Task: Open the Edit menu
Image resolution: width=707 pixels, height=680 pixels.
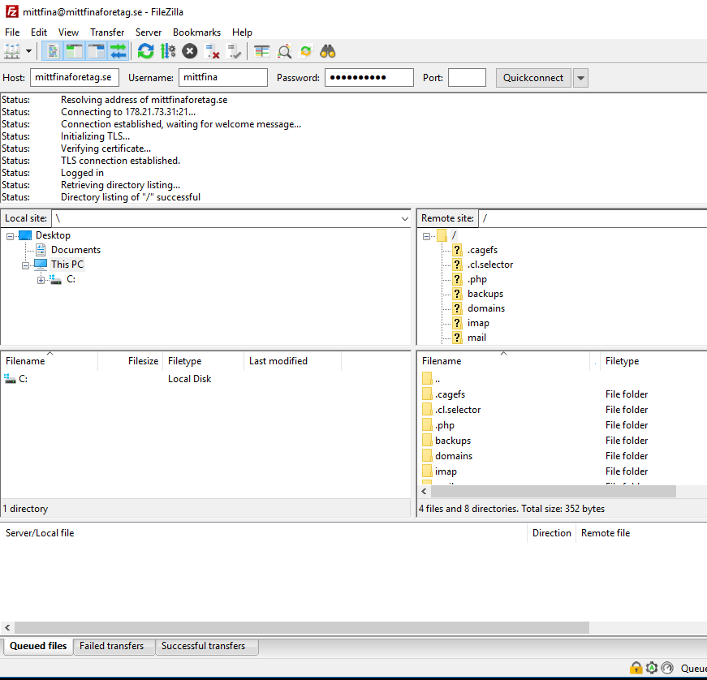Action: (x=39, y=32)
